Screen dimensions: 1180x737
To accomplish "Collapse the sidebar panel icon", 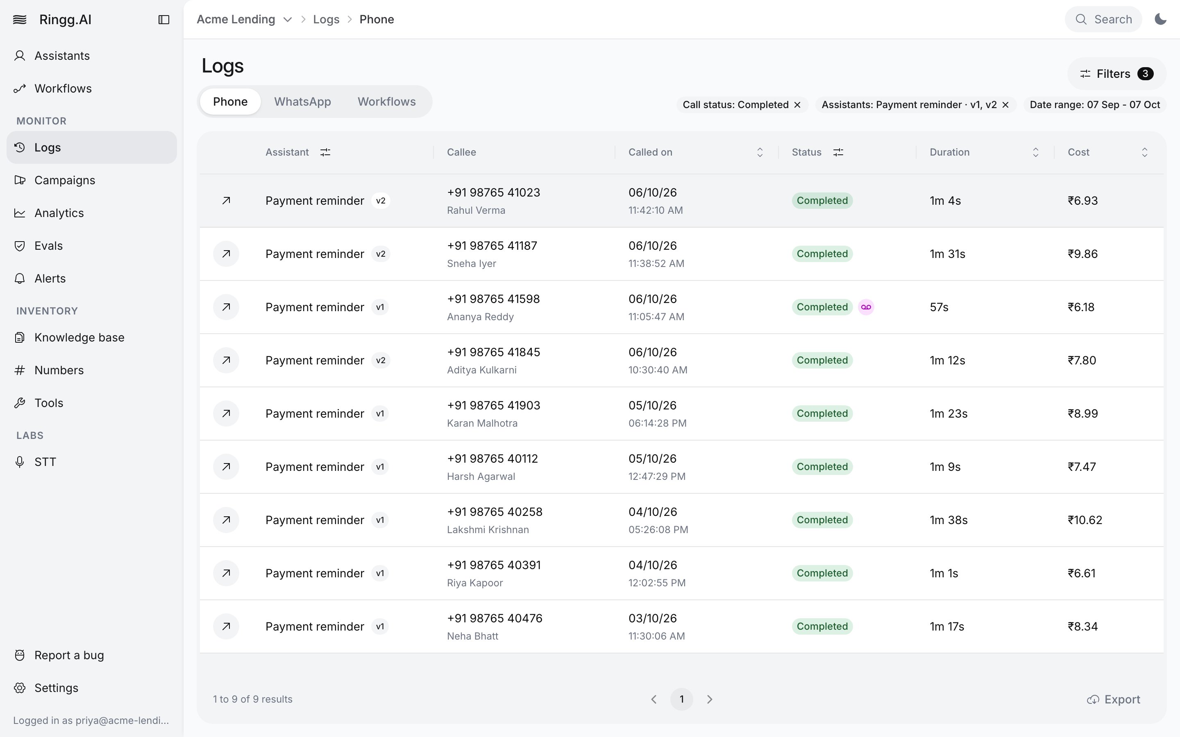I will point(164,20).
